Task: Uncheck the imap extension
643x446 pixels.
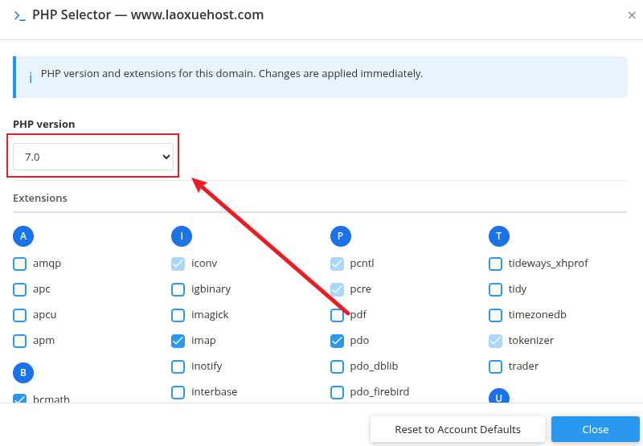Action: 178,341
